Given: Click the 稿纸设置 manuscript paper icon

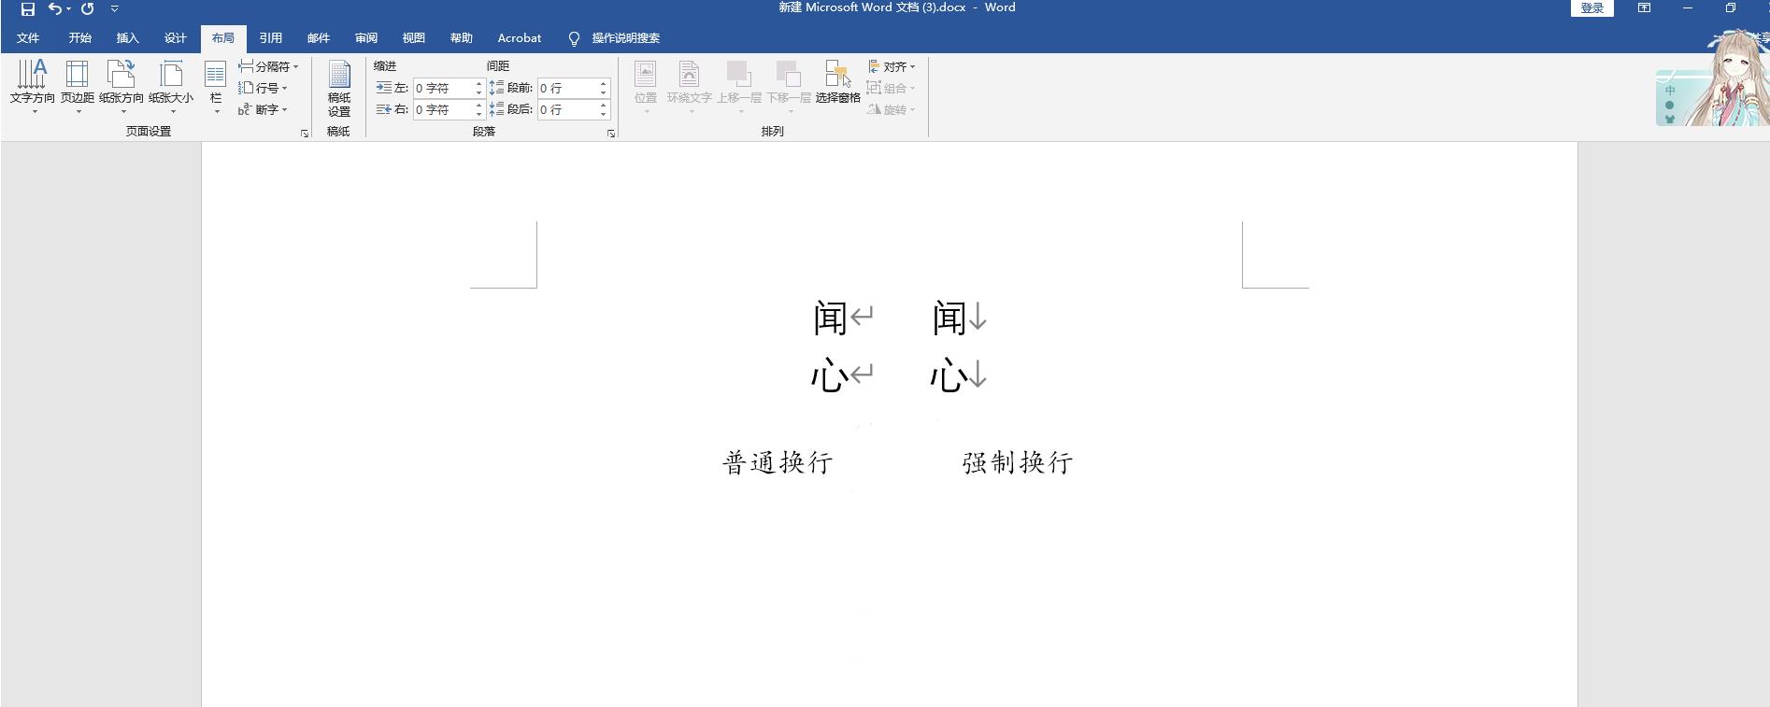Looking at the screenshot, I should tap(339, 88).
